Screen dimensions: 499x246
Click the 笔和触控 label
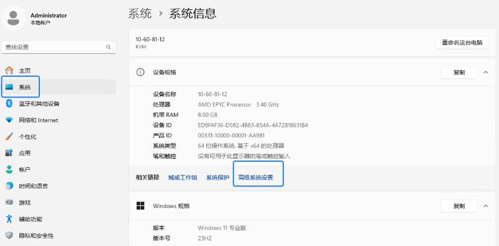164,156
